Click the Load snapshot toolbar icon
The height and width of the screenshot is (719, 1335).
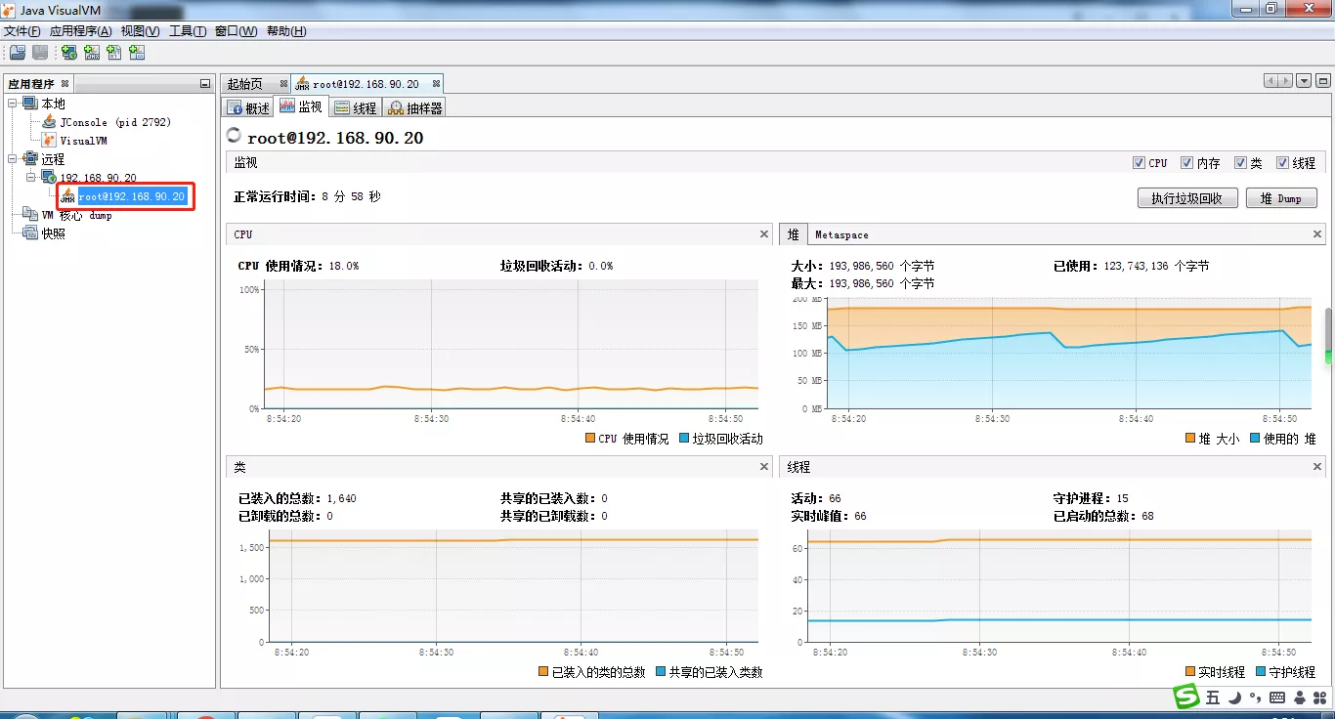pyautogui.click(x=18, y=53)
